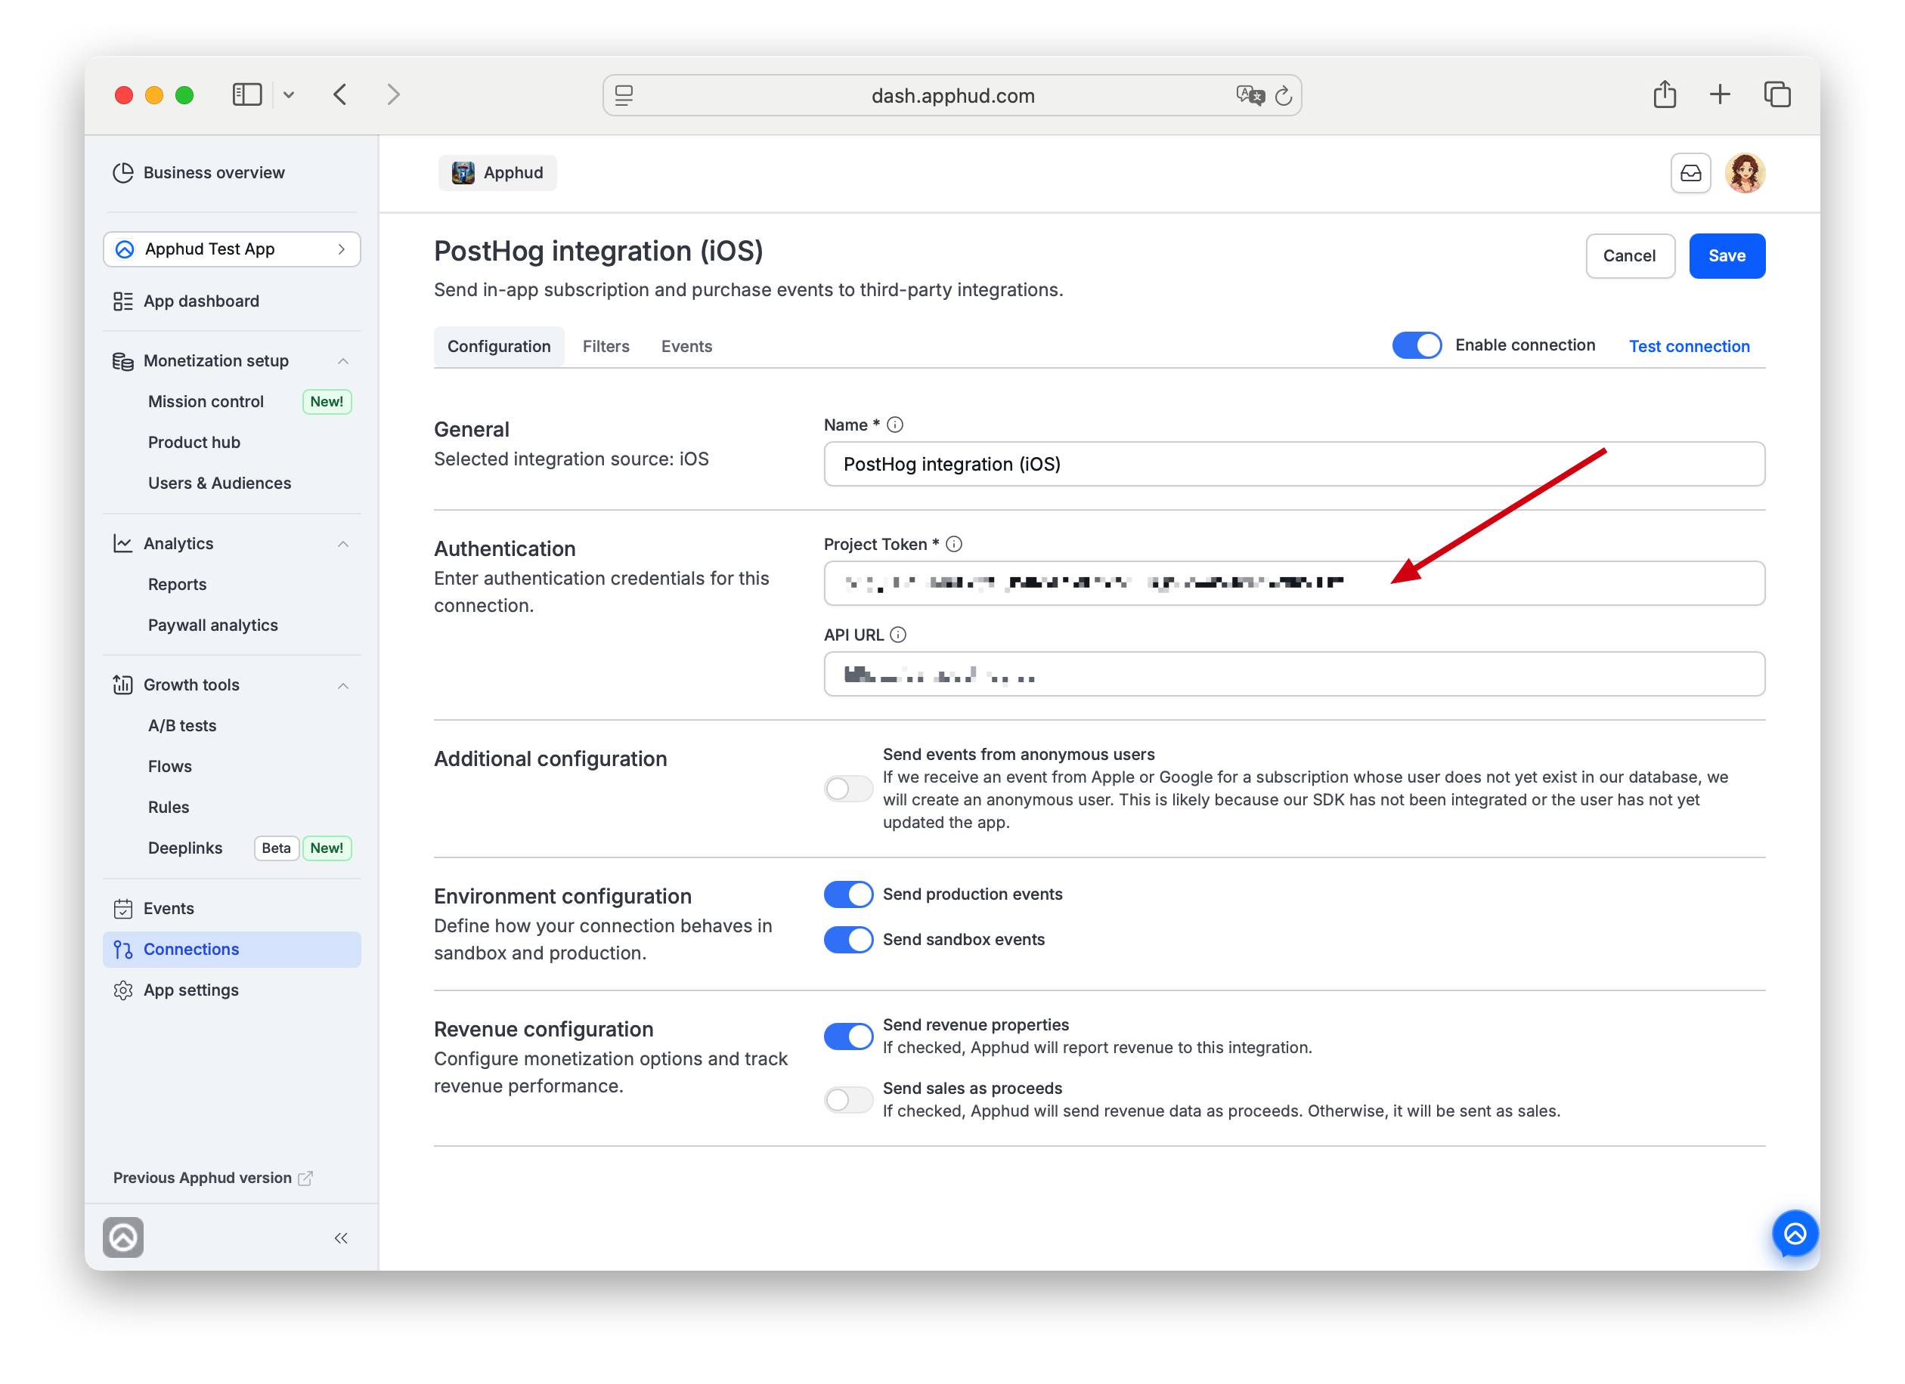Click the Project Token input field
The height and width of the screenshot is (1384, 1905).
click(x=1294, y=583)
